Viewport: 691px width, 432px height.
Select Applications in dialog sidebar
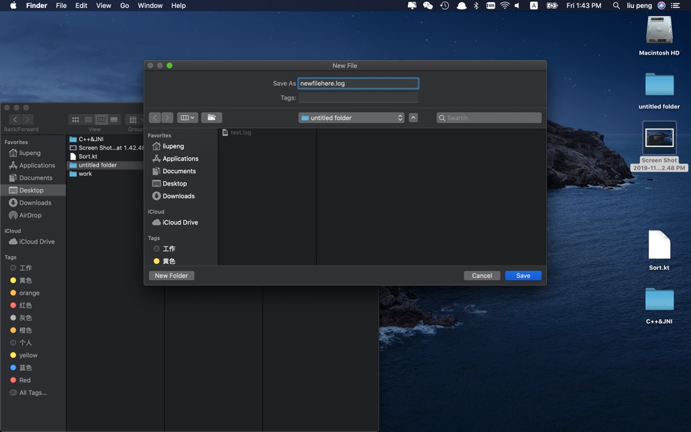click(180, 159)
